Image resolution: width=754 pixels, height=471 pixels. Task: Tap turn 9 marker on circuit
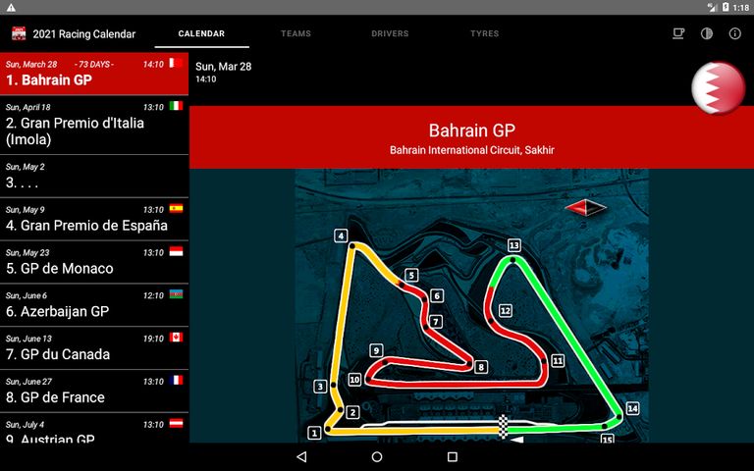pos(376,350)
